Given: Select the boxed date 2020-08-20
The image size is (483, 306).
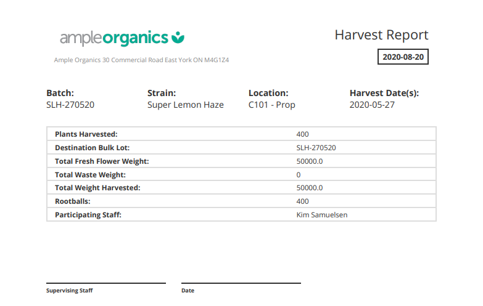Looking at the screenshot, I should (403, 57).
